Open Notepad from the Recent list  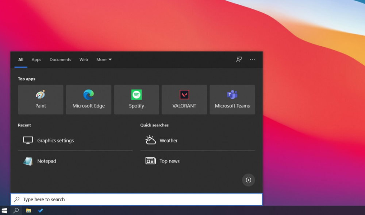pyautogui.click(x=75, y=161)
